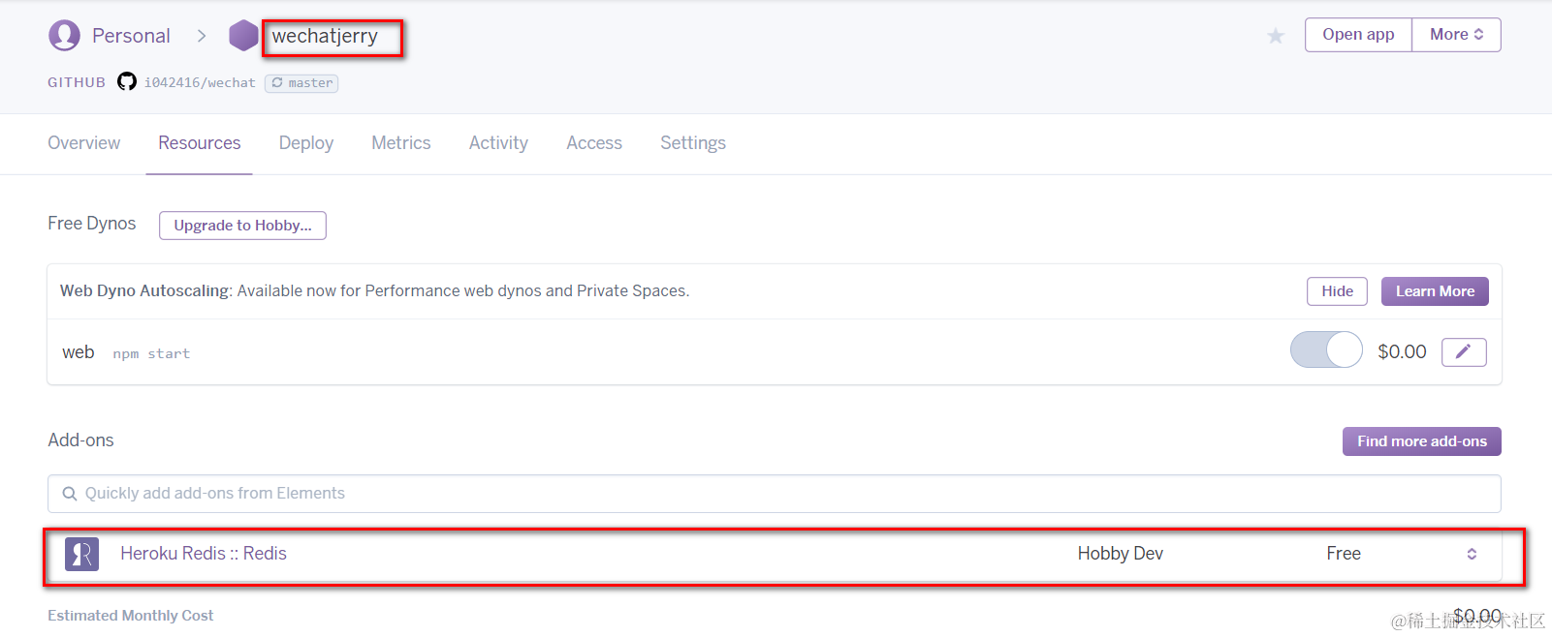1552x637 pixels.
Task: Click the Free Dynos heading
Action: click(x=92, y=224)
